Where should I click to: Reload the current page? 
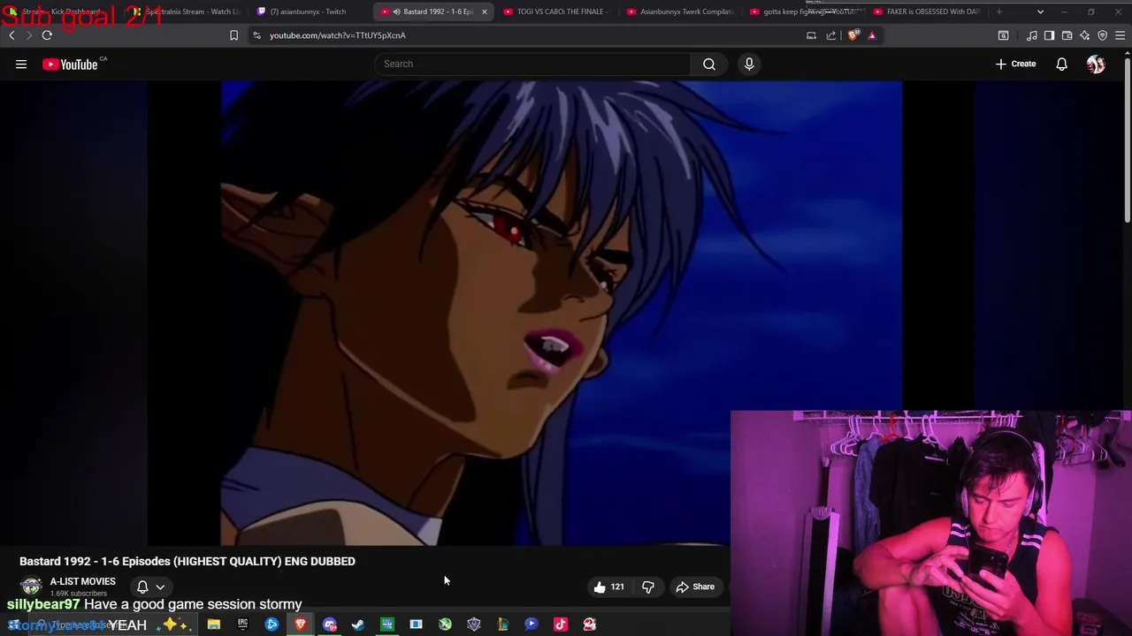pos(47,35)
